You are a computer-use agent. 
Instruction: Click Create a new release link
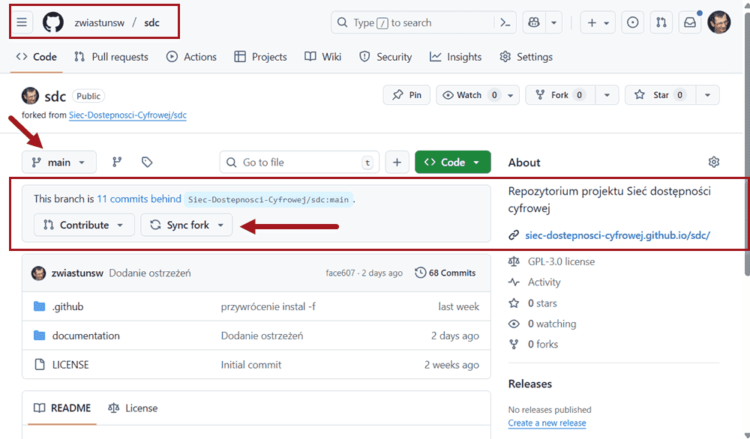click(x=547, y=423)
